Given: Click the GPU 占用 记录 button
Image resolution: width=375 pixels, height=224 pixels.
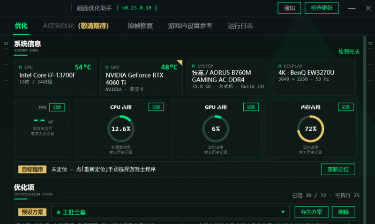Looking at the screenshot, I should [x=251, y=107].
